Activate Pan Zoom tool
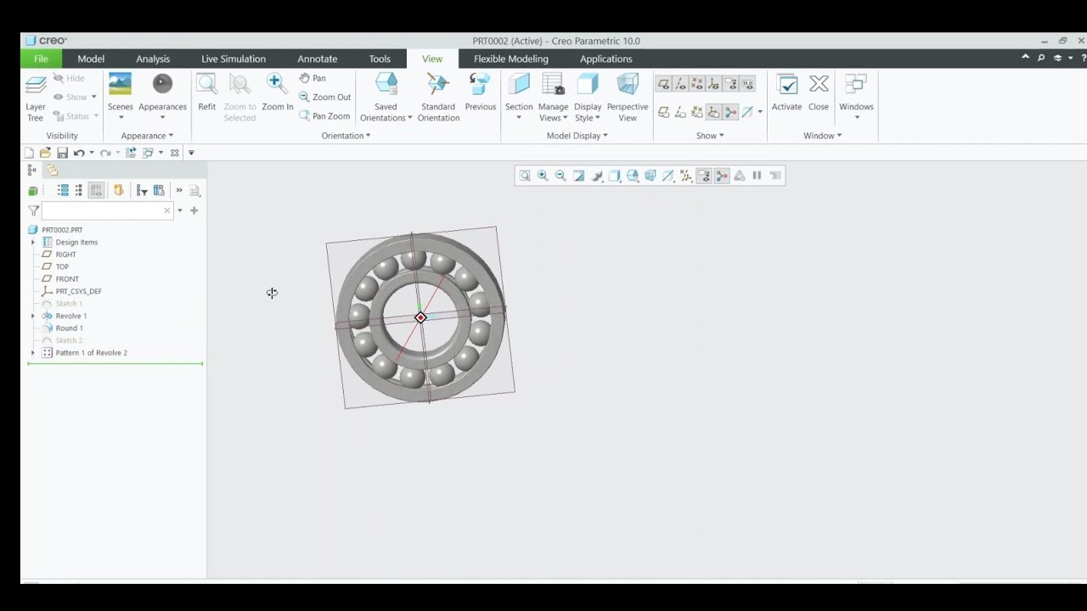 pyautogui.click(x=324, y=115)
